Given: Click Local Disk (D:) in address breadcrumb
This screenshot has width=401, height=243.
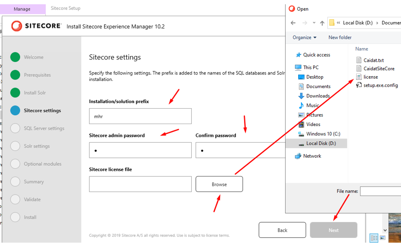Looking at the screenshot, I should [x=358, y=22].
